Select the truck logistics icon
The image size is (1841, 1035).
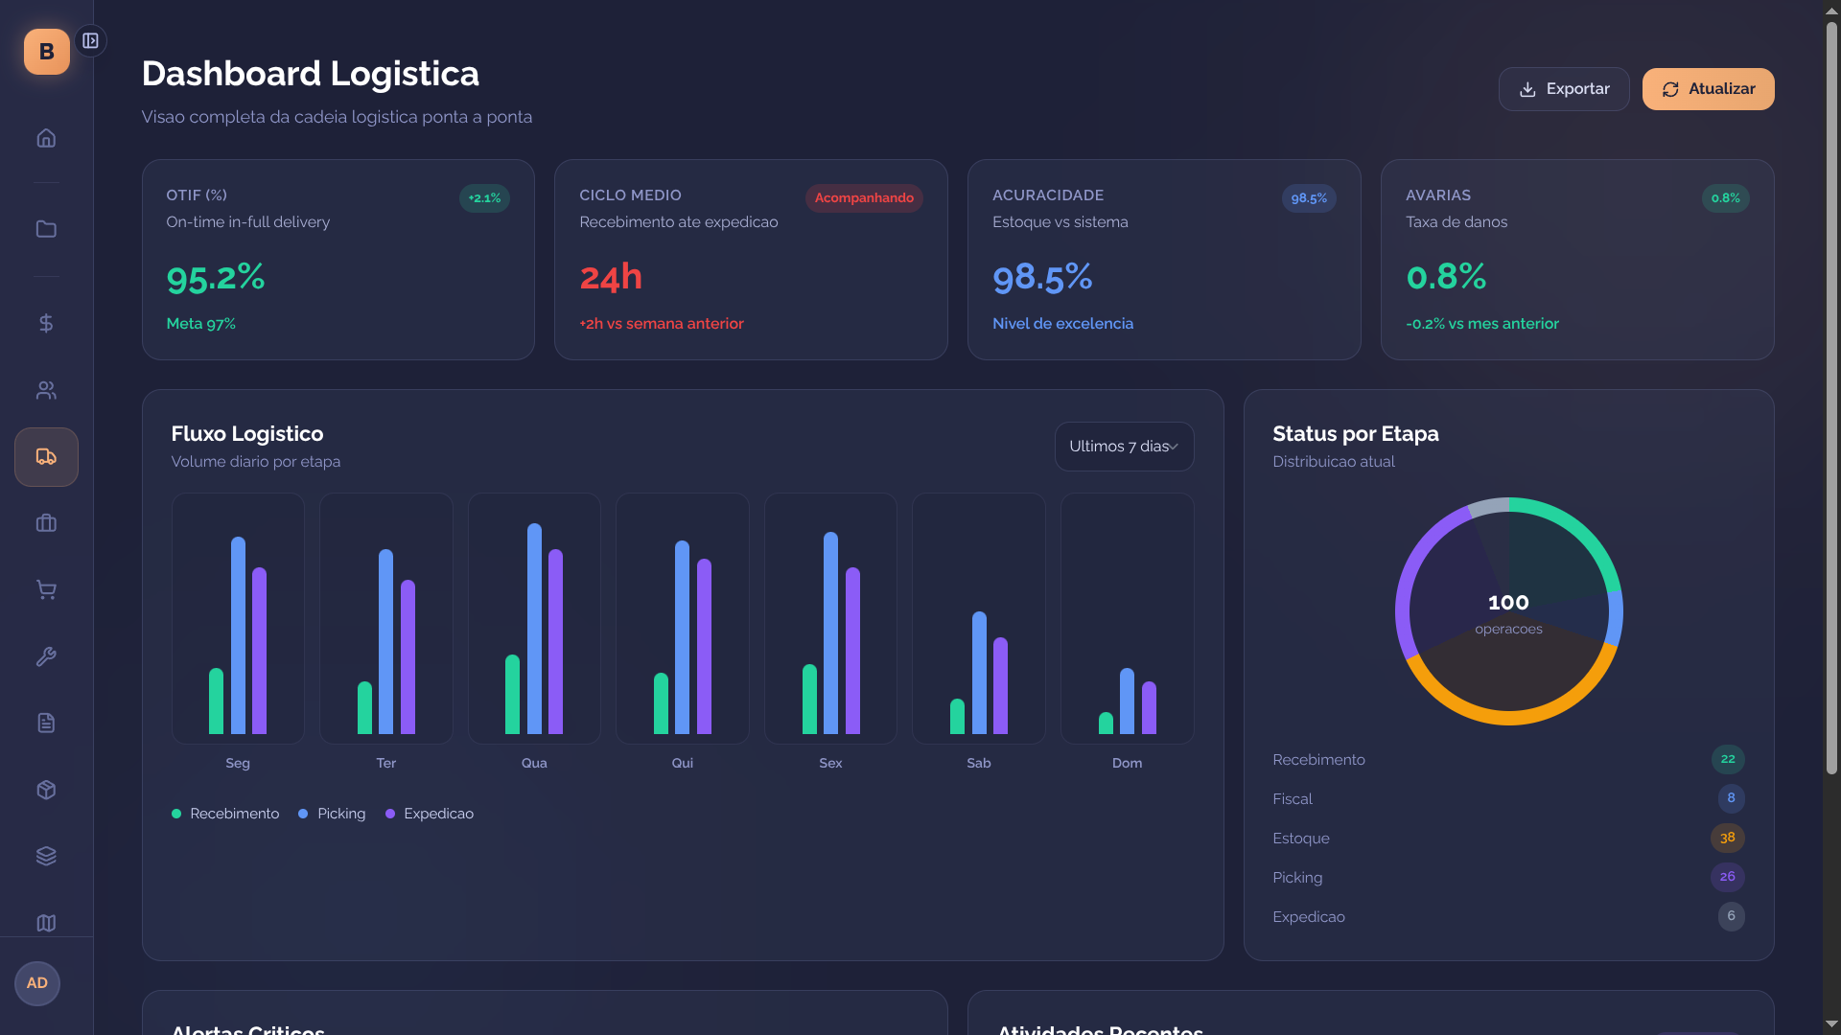(46, 457)
